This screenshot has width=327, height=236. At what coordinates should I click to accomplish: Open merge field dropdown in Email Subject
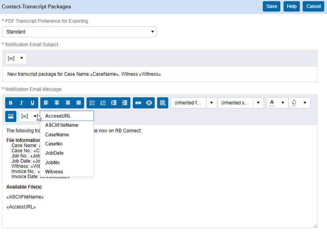(x=16, y=58)
